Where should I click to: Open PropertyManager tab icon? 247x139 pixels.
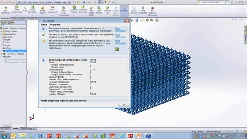click(x=5, y=23)
